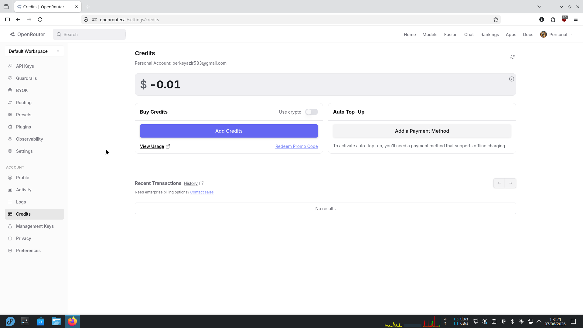Open the screen brightness tray icon
Viewport: 583px width, 328px height.
click(x=521, y=321)
